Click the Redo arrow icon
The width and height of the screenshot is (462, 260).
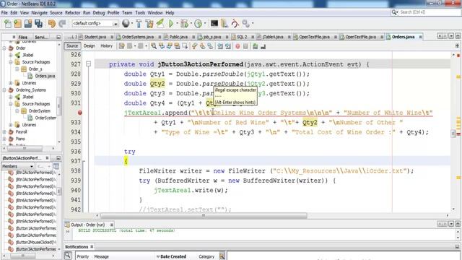(62, 24)
